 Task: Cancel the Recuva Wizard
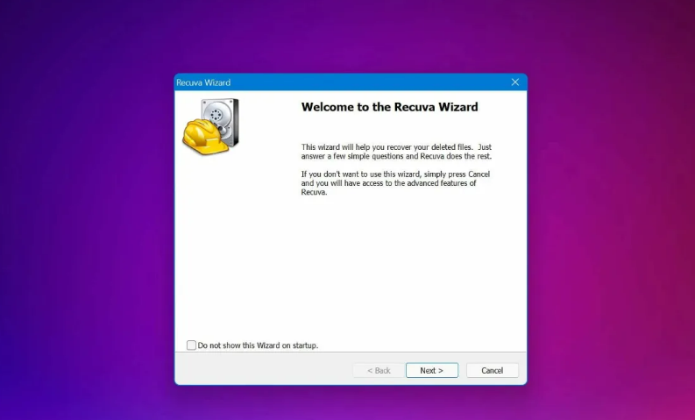[492, 370]
